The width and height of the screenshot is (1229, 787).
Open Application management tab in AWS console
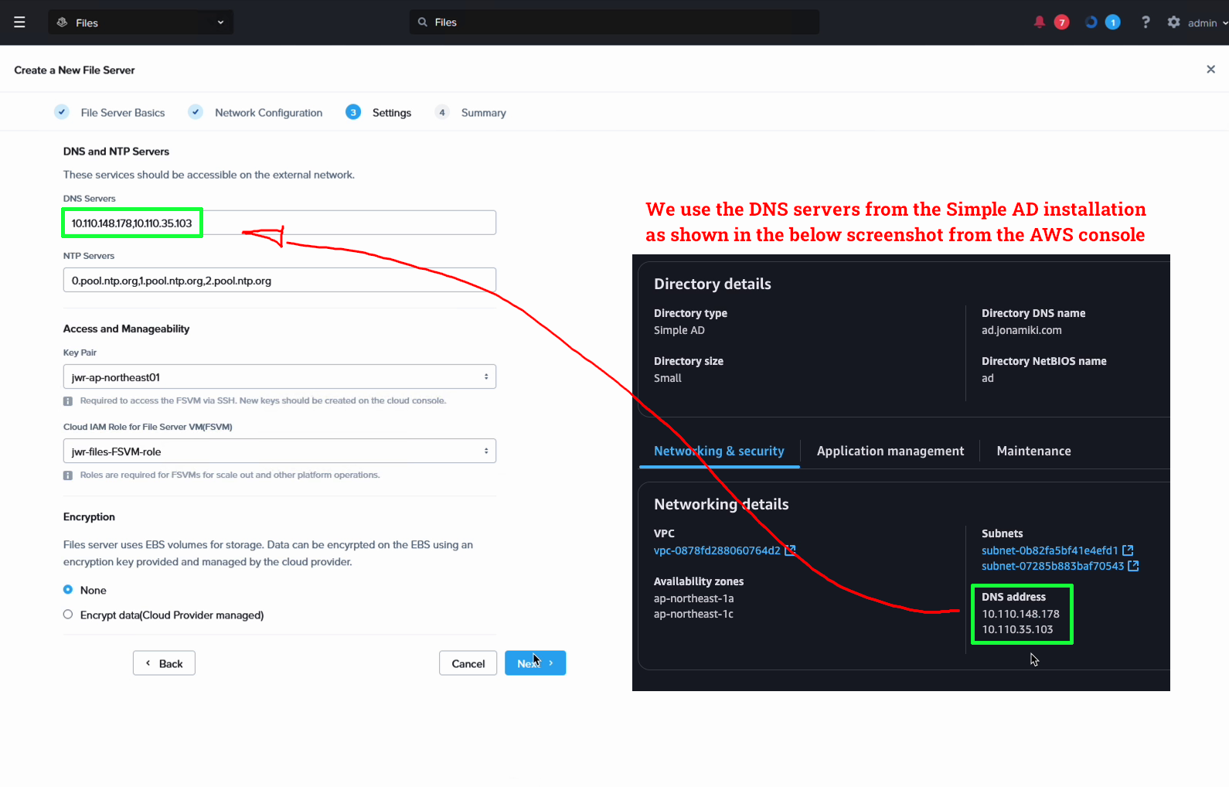click(890, 451)
